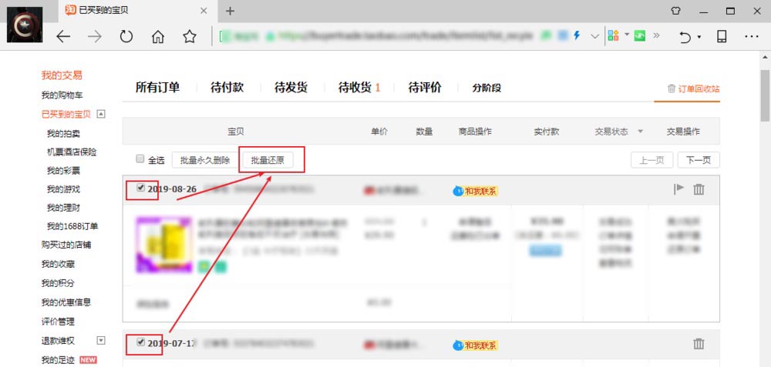Click the 上一页 previous page button
Image resolution: width=771 pixels, height=367 pixels.
click(651, 160)
